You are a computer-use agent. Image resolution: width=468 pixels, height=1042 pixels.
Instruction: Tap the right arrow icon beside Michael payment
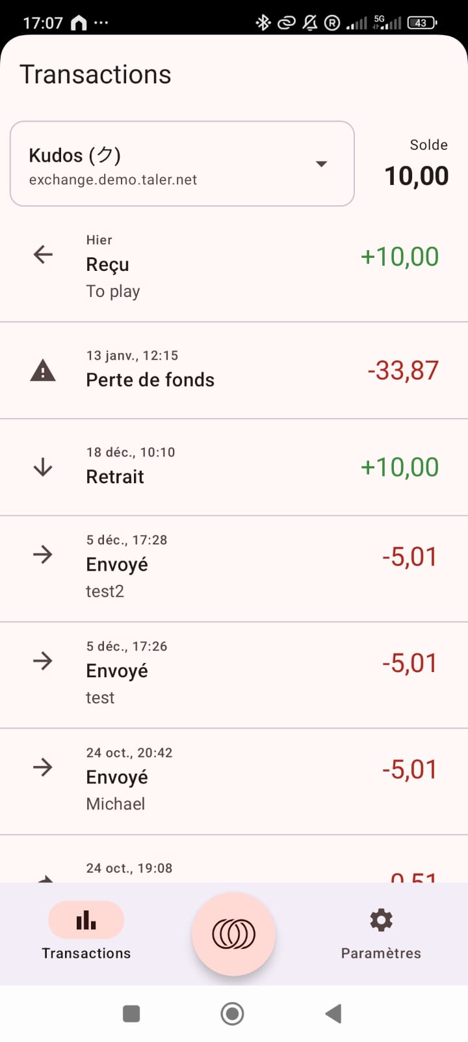point(43,767)
